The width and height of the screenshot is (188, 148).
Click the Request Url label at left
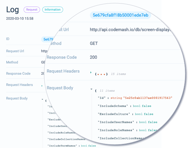tap(15, 51)
